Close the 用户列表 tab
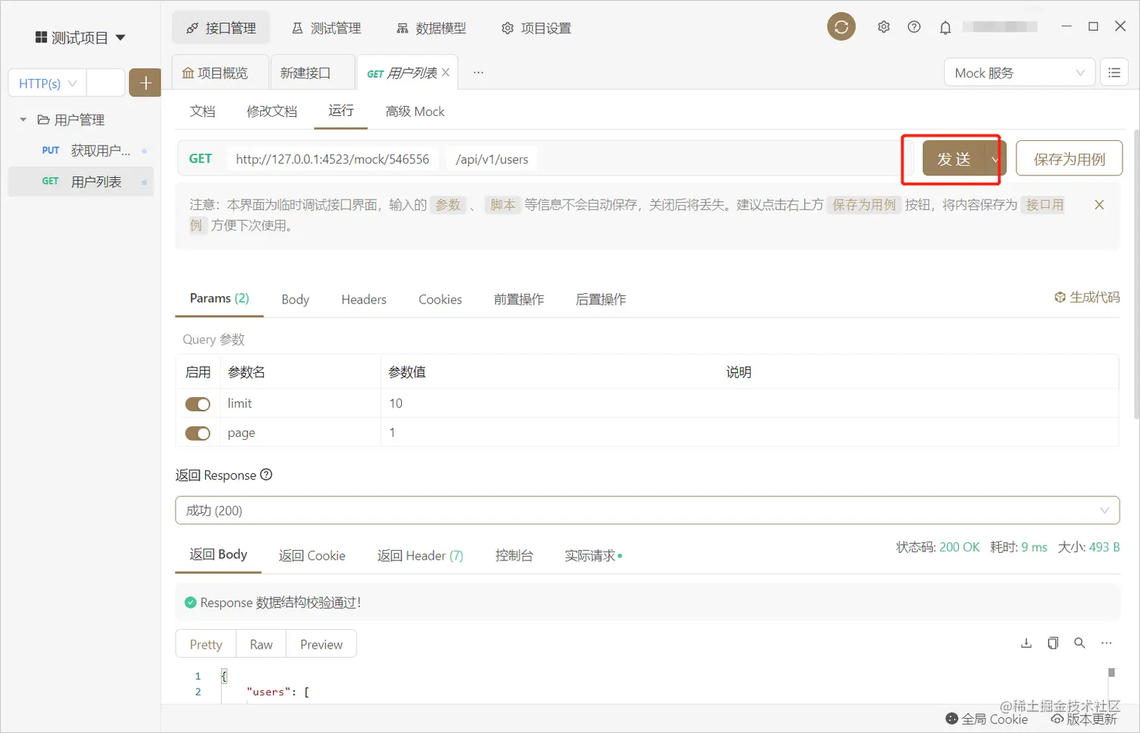 (x=446, y=72)
